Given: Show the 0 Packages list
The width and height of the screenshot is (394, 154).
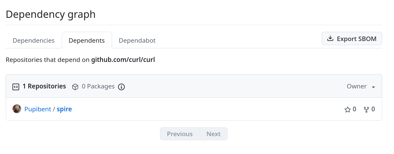Looking at the screenshot, I should (x=98, y=86).
